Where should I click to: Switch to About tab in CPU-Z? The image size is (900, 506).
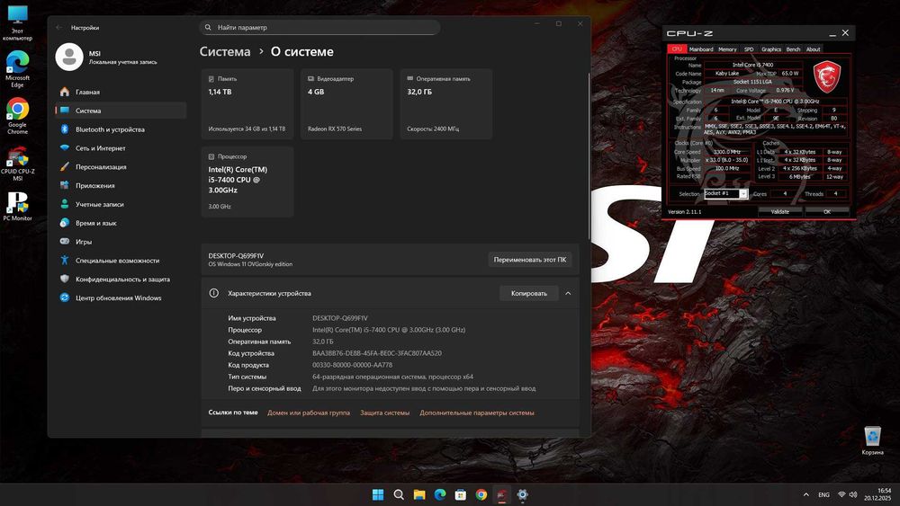(x=813, y=49)
